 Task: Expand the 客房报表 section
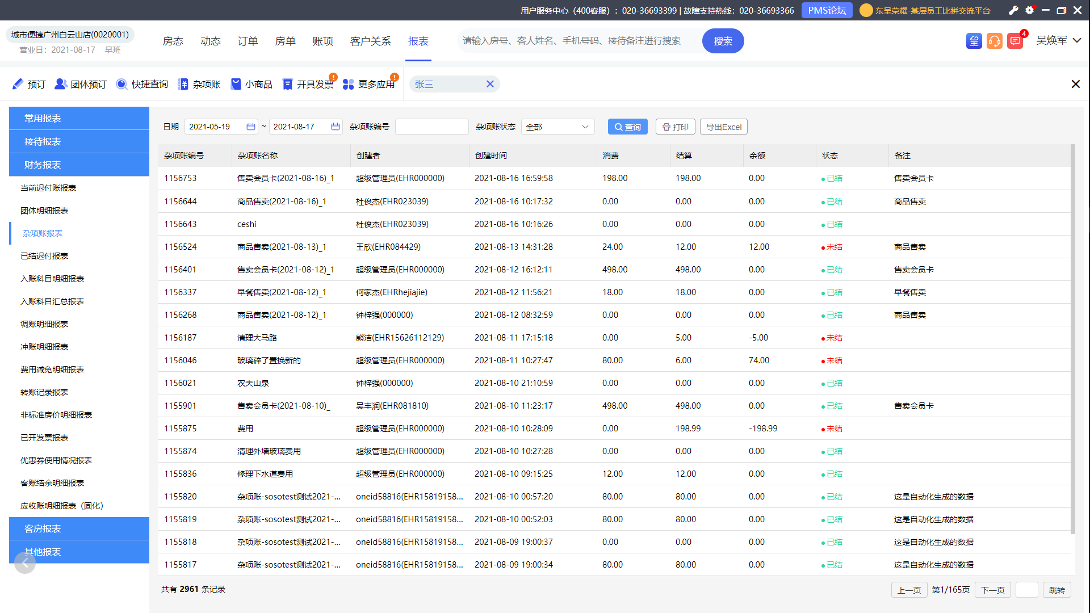click(79, 528)
